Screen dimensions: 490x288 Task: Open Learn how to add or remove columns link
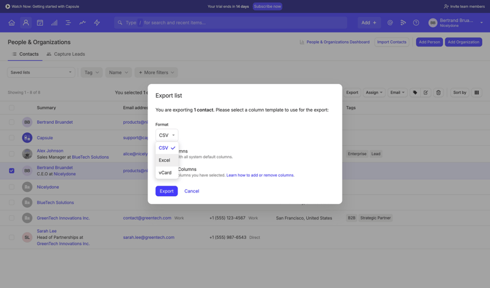[x=260, y=175]
